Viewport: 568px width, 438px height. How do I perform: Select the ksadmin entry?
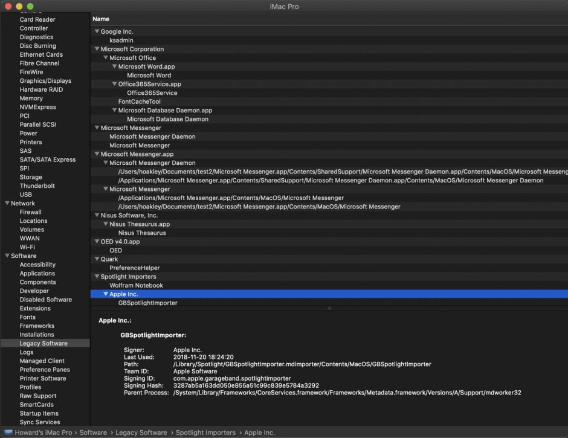click(121, 40)
